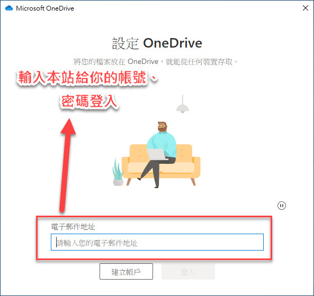Click the red text 密碼登入
This screenshot has width=314, height=296.
tap(89, 101)
